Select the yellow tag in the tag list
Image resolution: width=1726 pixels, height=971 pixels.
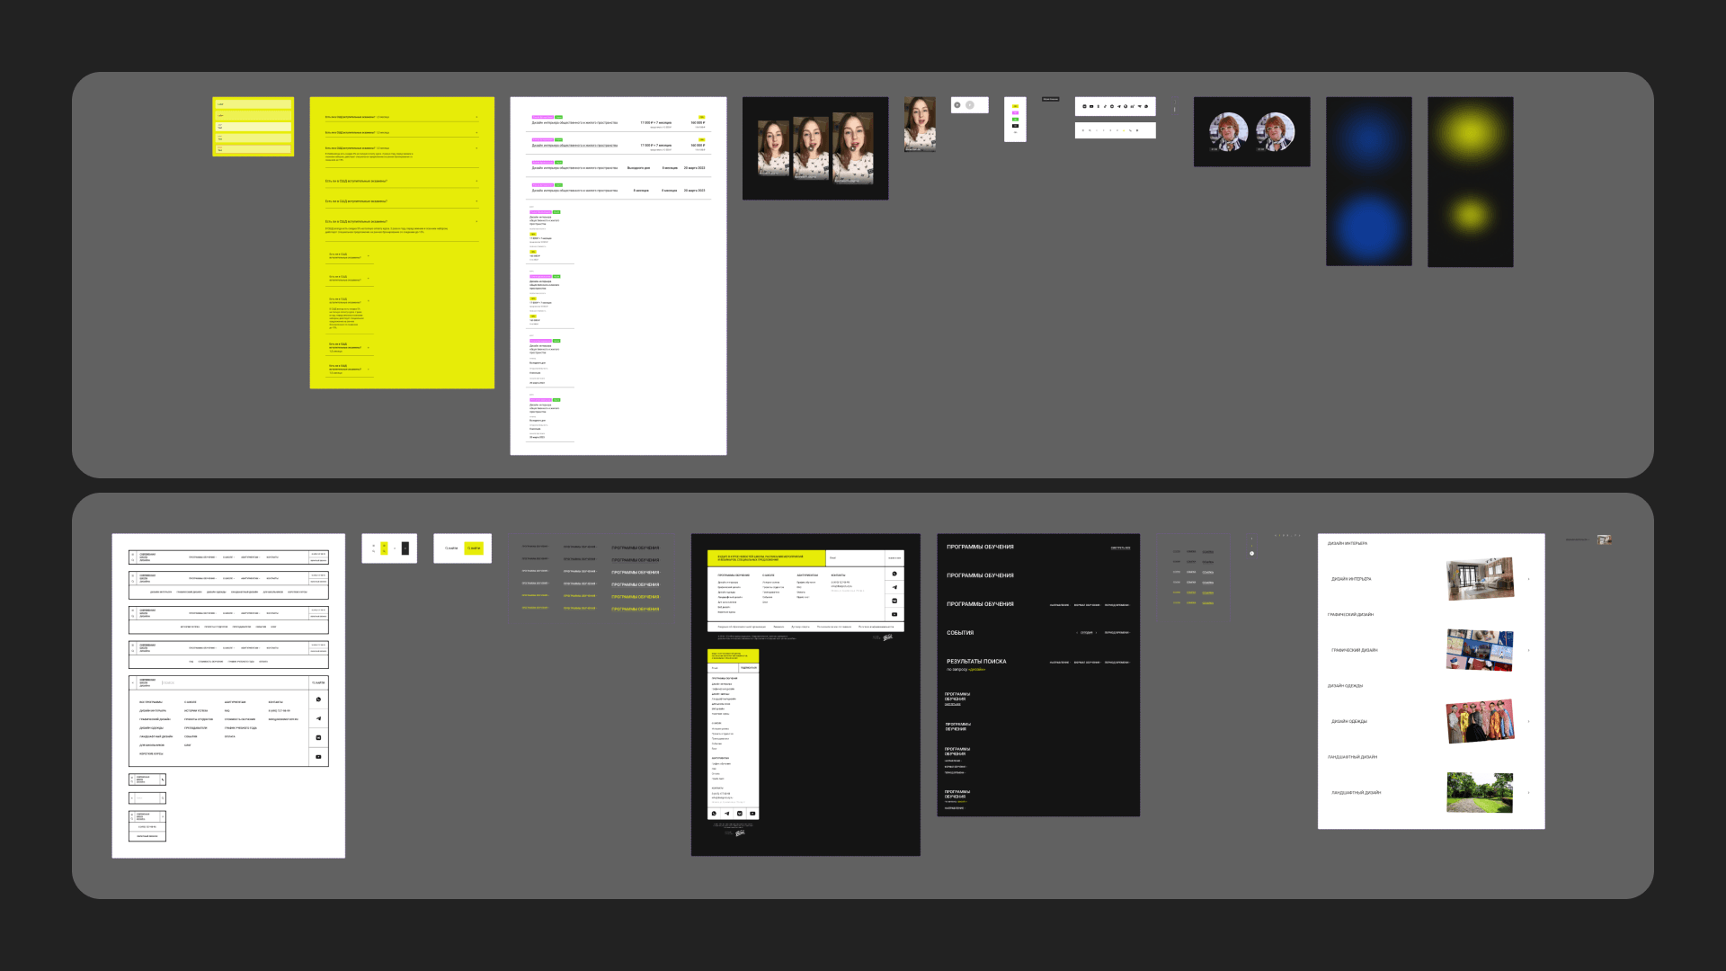1015,106
